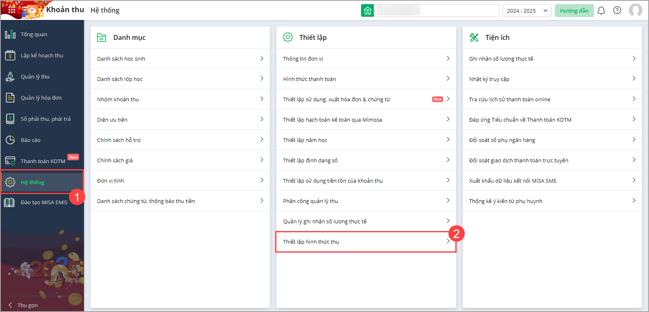Viewport: 649px width, 312px height.
Task: Open the notifications bell
Action: [x=601, y=11]
